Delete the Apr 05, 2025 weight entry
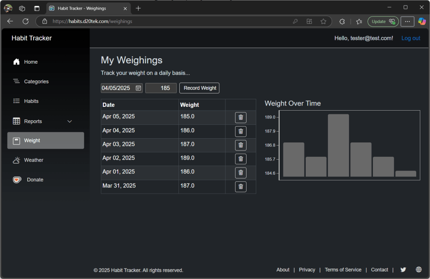The width and height of the screenshot is (430, 279). 241,118
